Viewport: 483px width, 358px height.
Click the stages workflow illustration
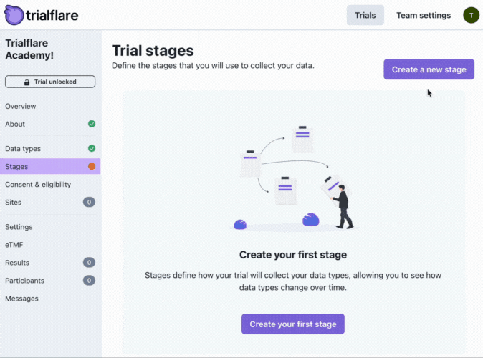point(293,178)
